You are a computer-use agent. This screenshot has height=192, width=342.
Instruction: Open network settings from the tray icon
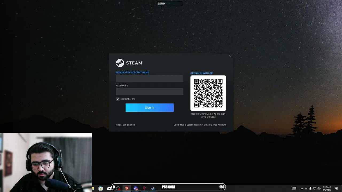coord(314,189)
